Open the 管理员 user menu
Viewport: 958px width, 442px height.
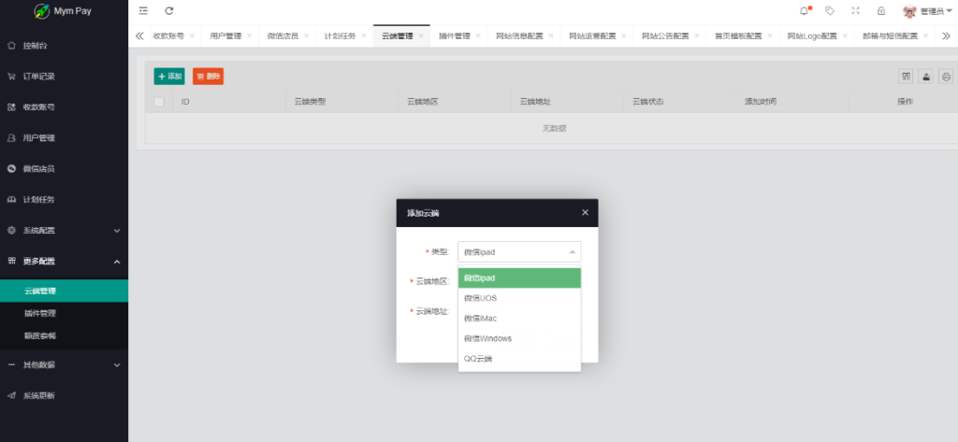pyautogui.click(x=927, y=11)
